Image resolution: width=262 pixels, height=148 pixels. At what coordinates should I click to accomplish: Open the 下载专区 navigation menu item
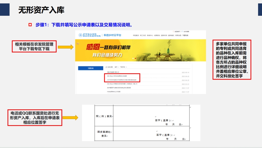(x=185, y=36)
